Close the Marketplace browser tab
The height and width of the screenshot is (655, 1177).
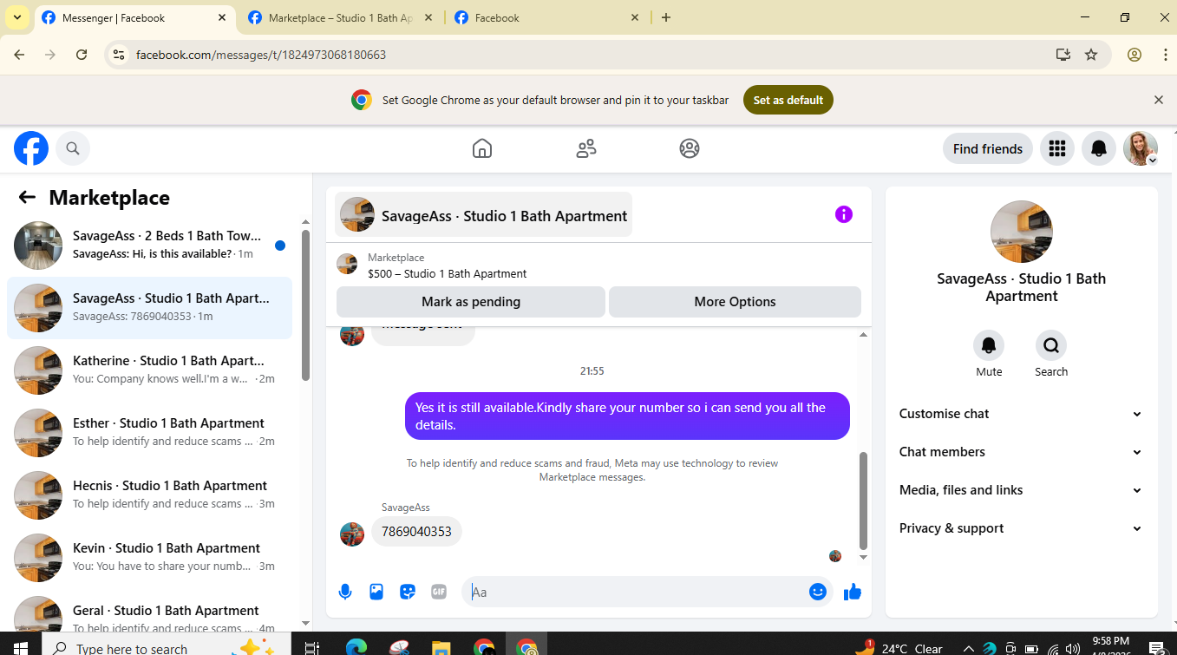click(x=428, y=17)
